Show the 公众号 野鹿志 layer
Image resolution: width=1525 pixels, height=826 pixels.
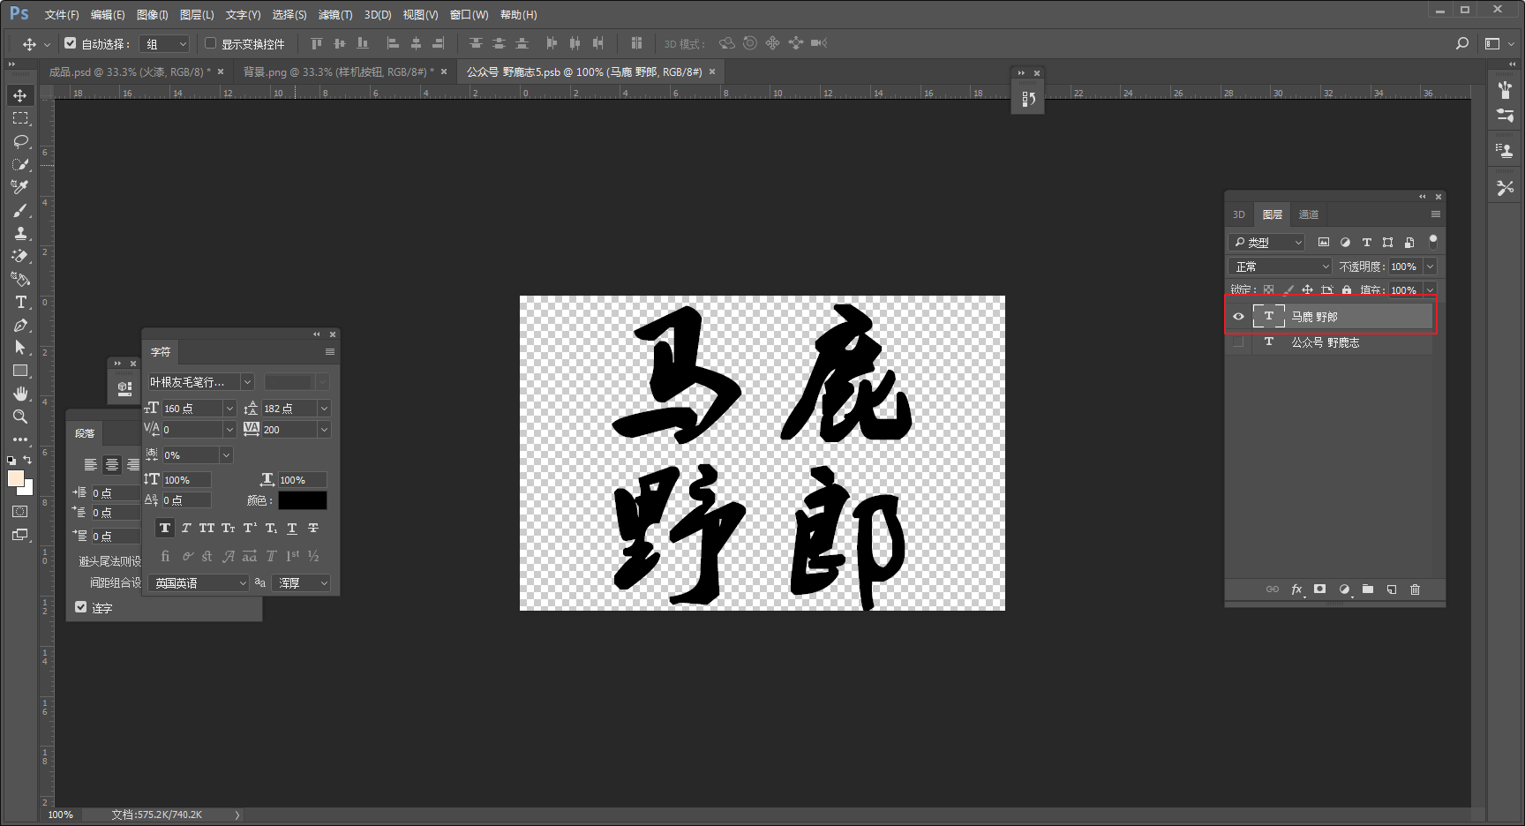(x=1239, y=343)
